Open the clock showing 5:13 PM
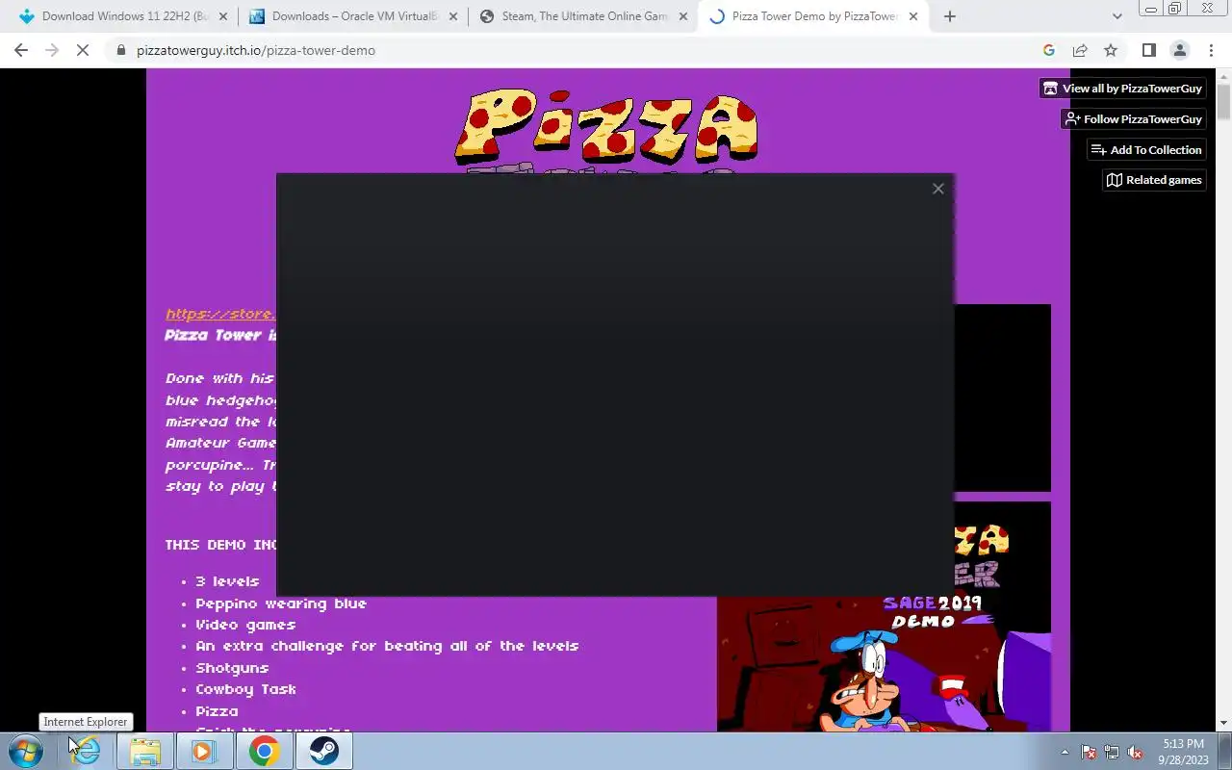This screenshot has height=770, width=1232. [1183, 752]
